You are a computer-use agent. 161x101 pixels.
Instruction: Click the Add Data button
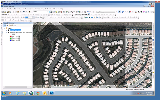tap(29, 12)
